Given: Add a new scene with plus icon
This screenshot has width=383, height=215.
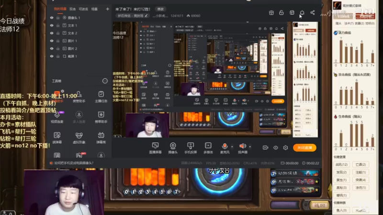Looking at the screenshot, I should (x=107, y=9).
